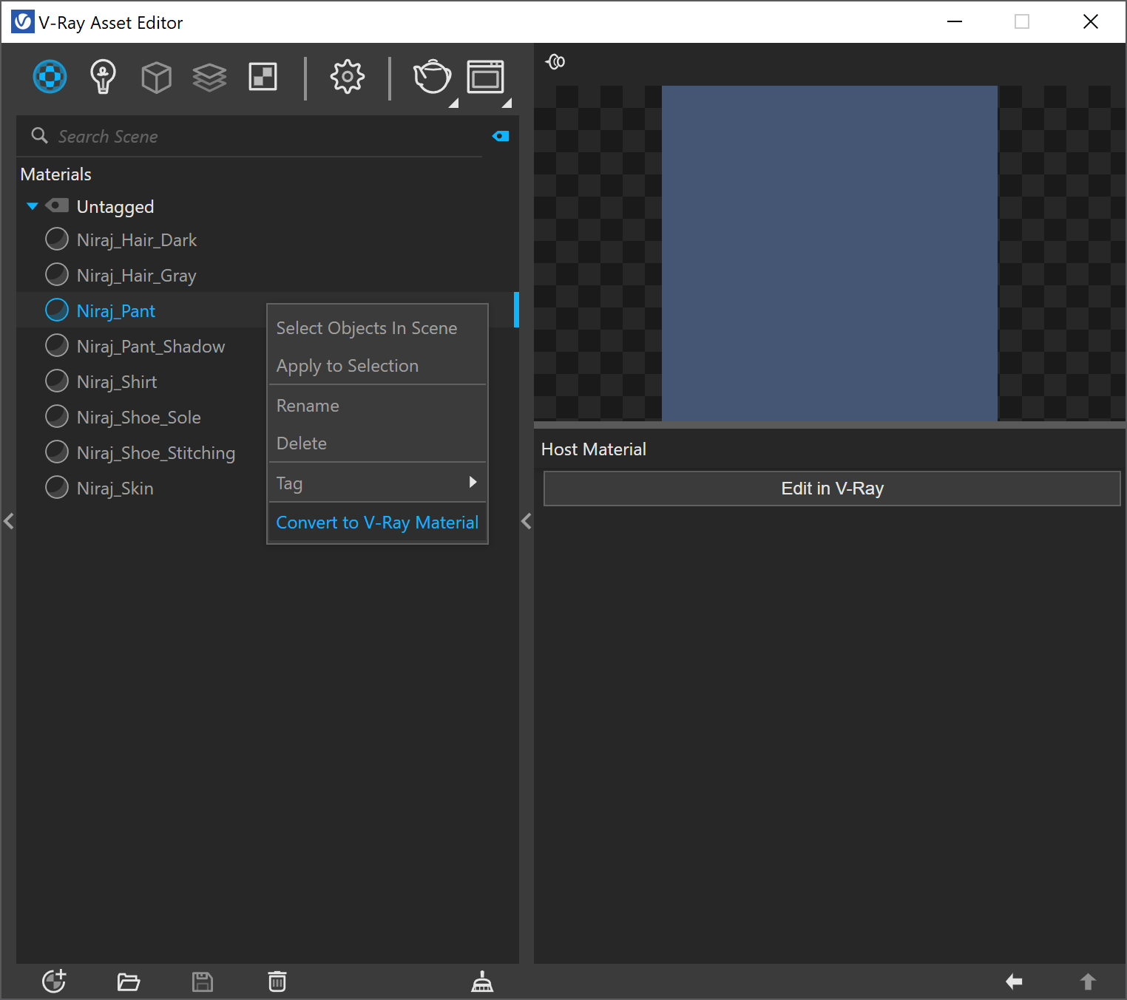Open frame buffer dropdown arrow
This screenshot has height=1000, width=1127.
[507, 103]
